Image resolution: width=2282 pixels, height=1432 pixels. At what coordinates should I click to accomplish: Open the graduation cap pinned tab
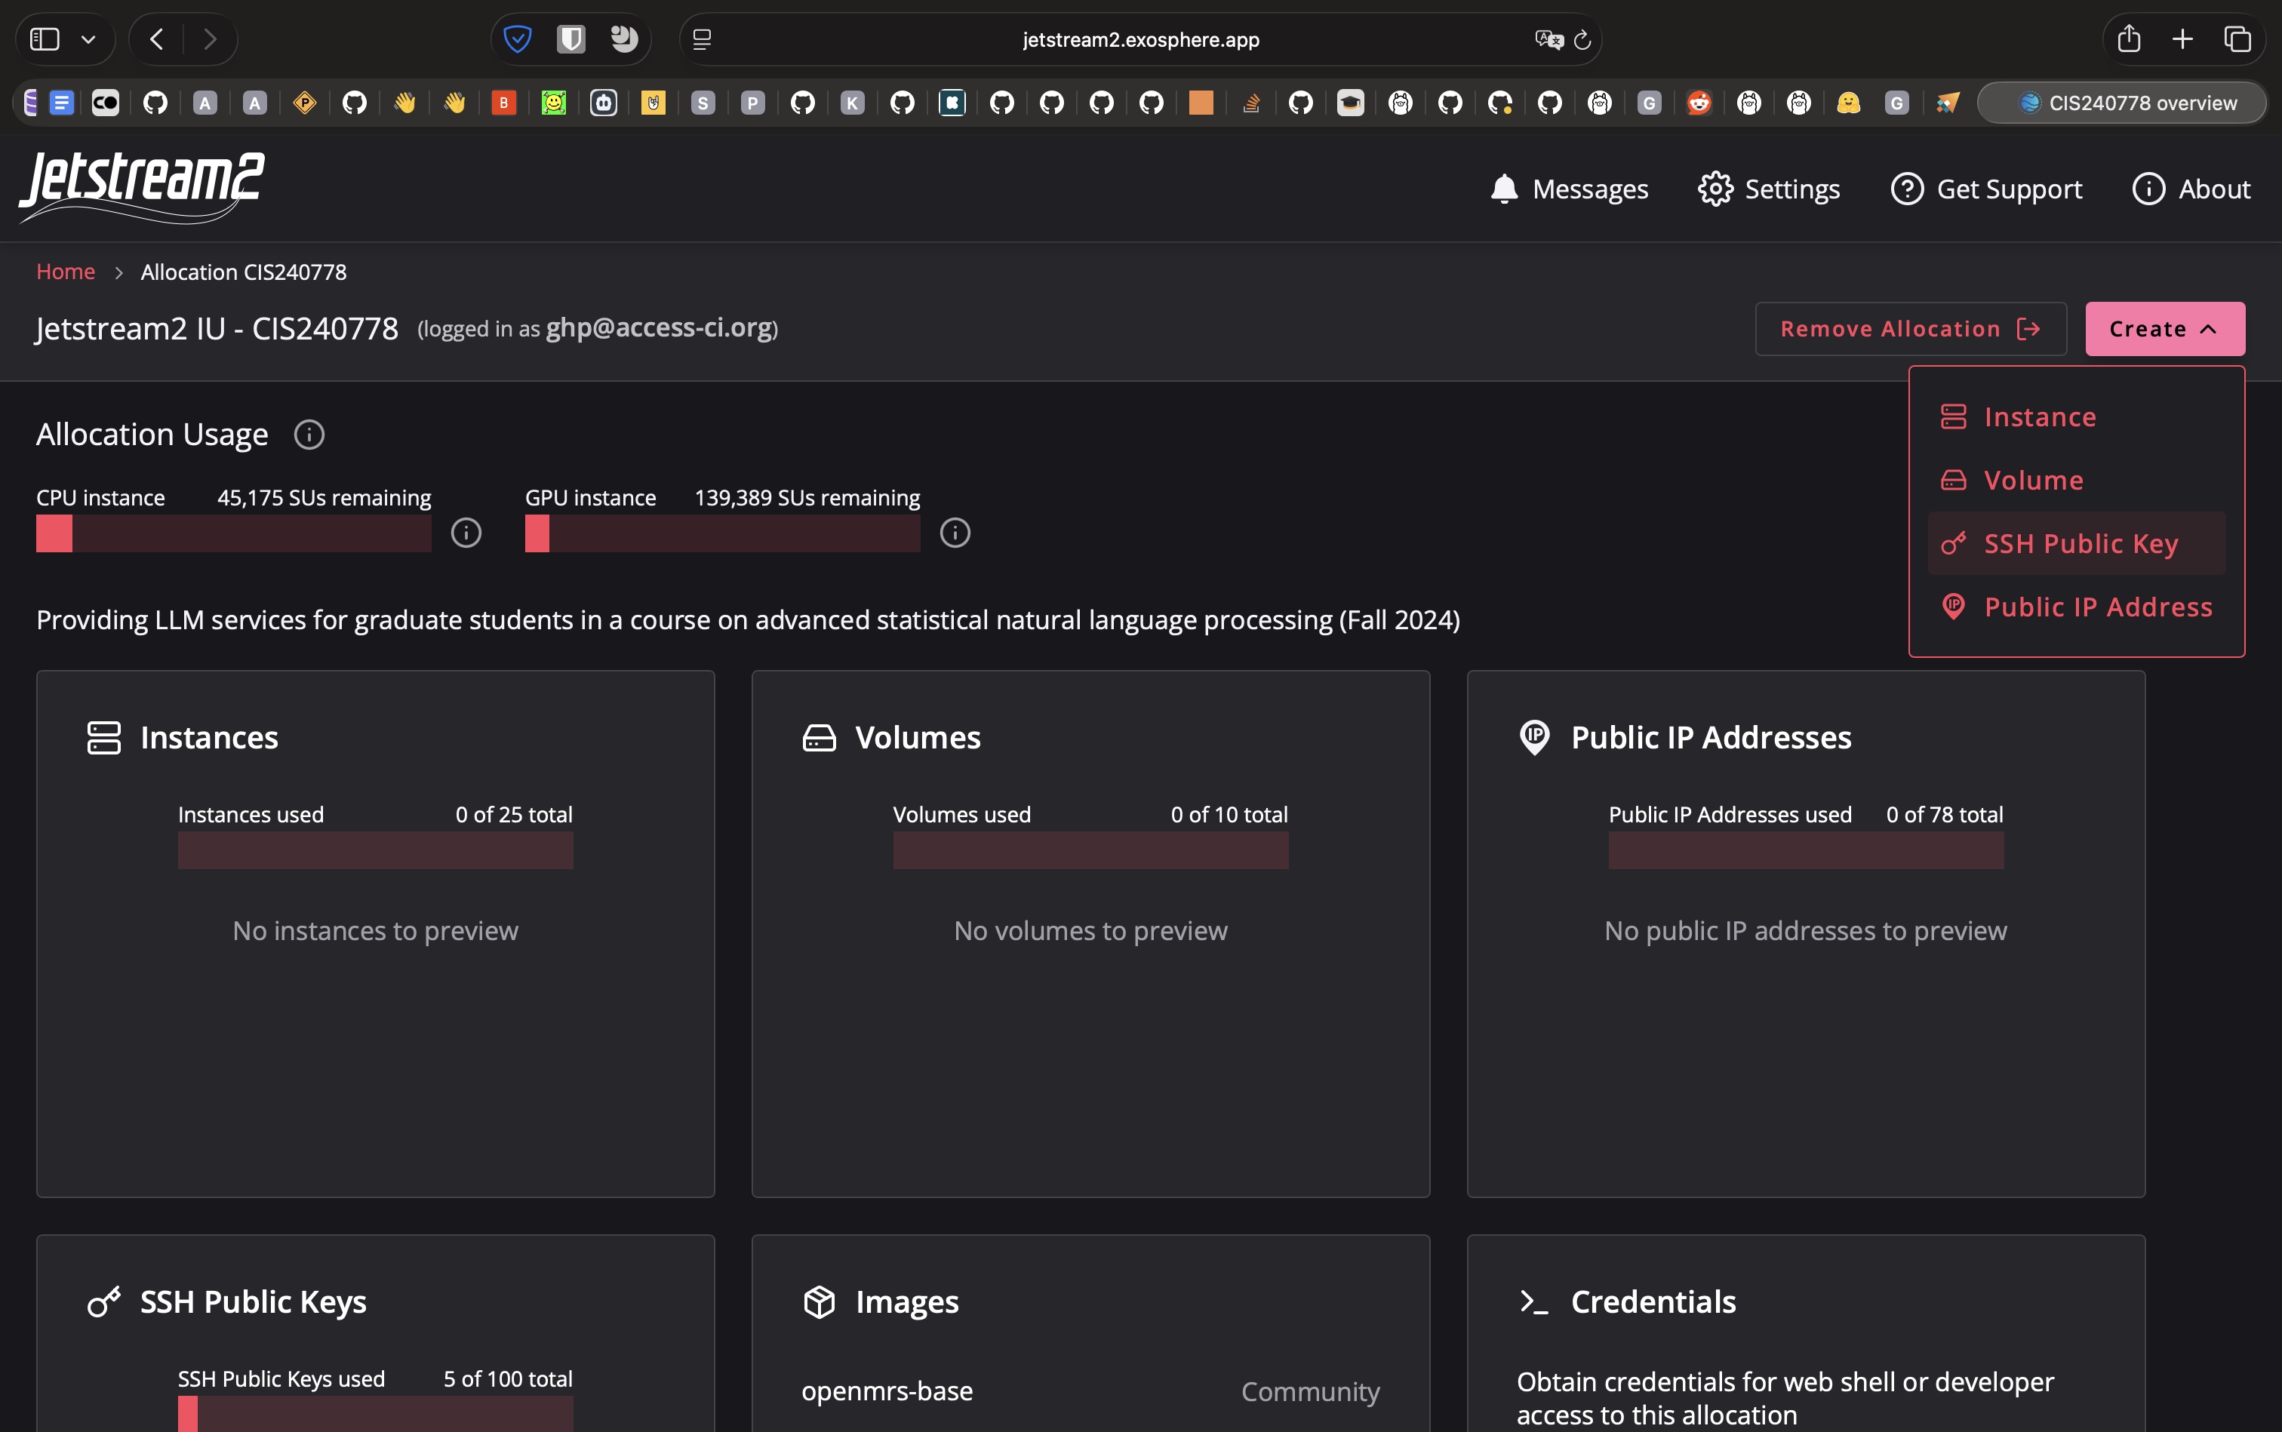(x=1350, y=103)
